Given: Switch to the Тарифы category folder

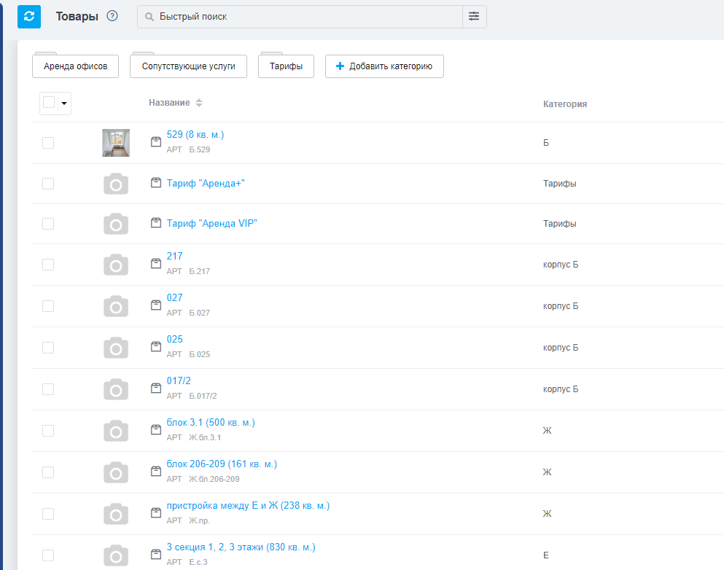Looking at the screenshot, I should [286, 66].
